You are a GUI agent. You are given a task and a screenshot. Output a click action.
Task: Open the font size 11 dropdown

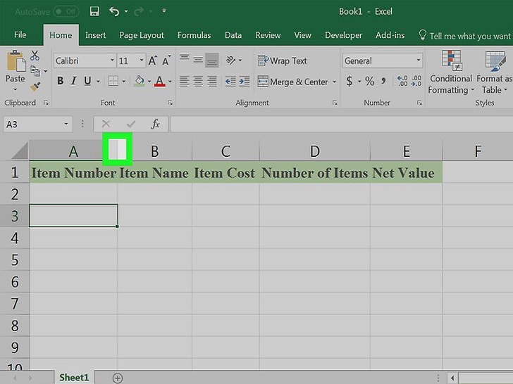coord(142,60)
